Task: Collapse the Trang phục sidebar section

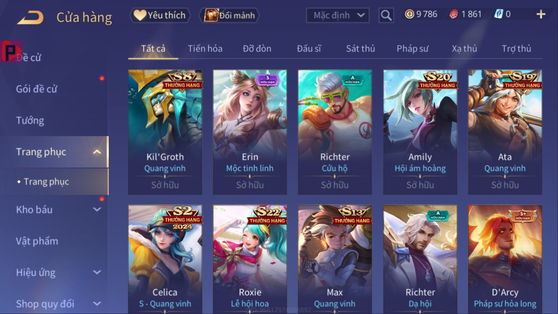Action: (x=97, y=152)
